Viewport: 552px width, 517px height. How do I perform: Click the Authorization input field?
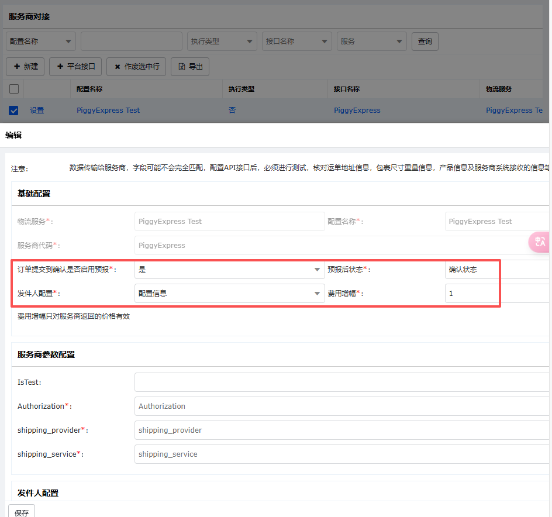341,406
